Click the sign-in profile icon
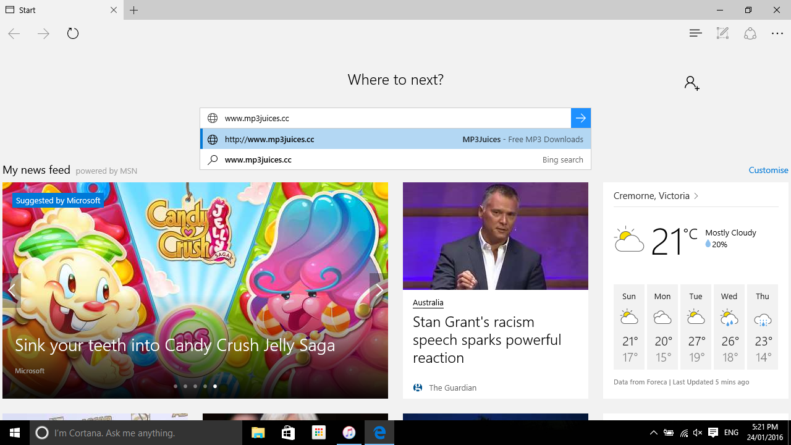The height and width of the screenshot is (445, 791). (x=691, y=82)
